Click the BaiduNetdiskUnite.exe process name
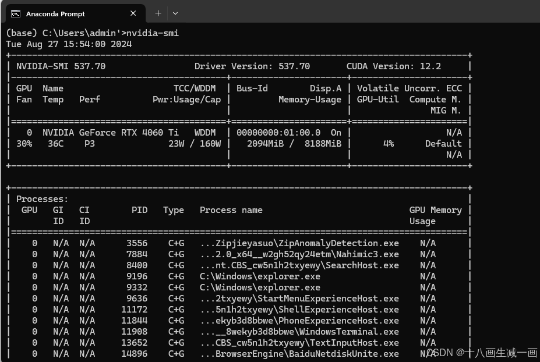Image resolution: width=540 pixels, height=362 pixels. coord(299,353)
